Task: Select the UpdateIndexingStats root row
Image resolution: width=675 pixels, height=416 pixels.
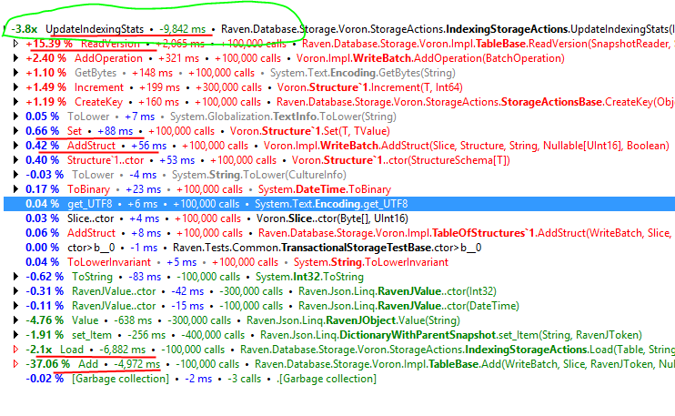Action: coord(339,29)
